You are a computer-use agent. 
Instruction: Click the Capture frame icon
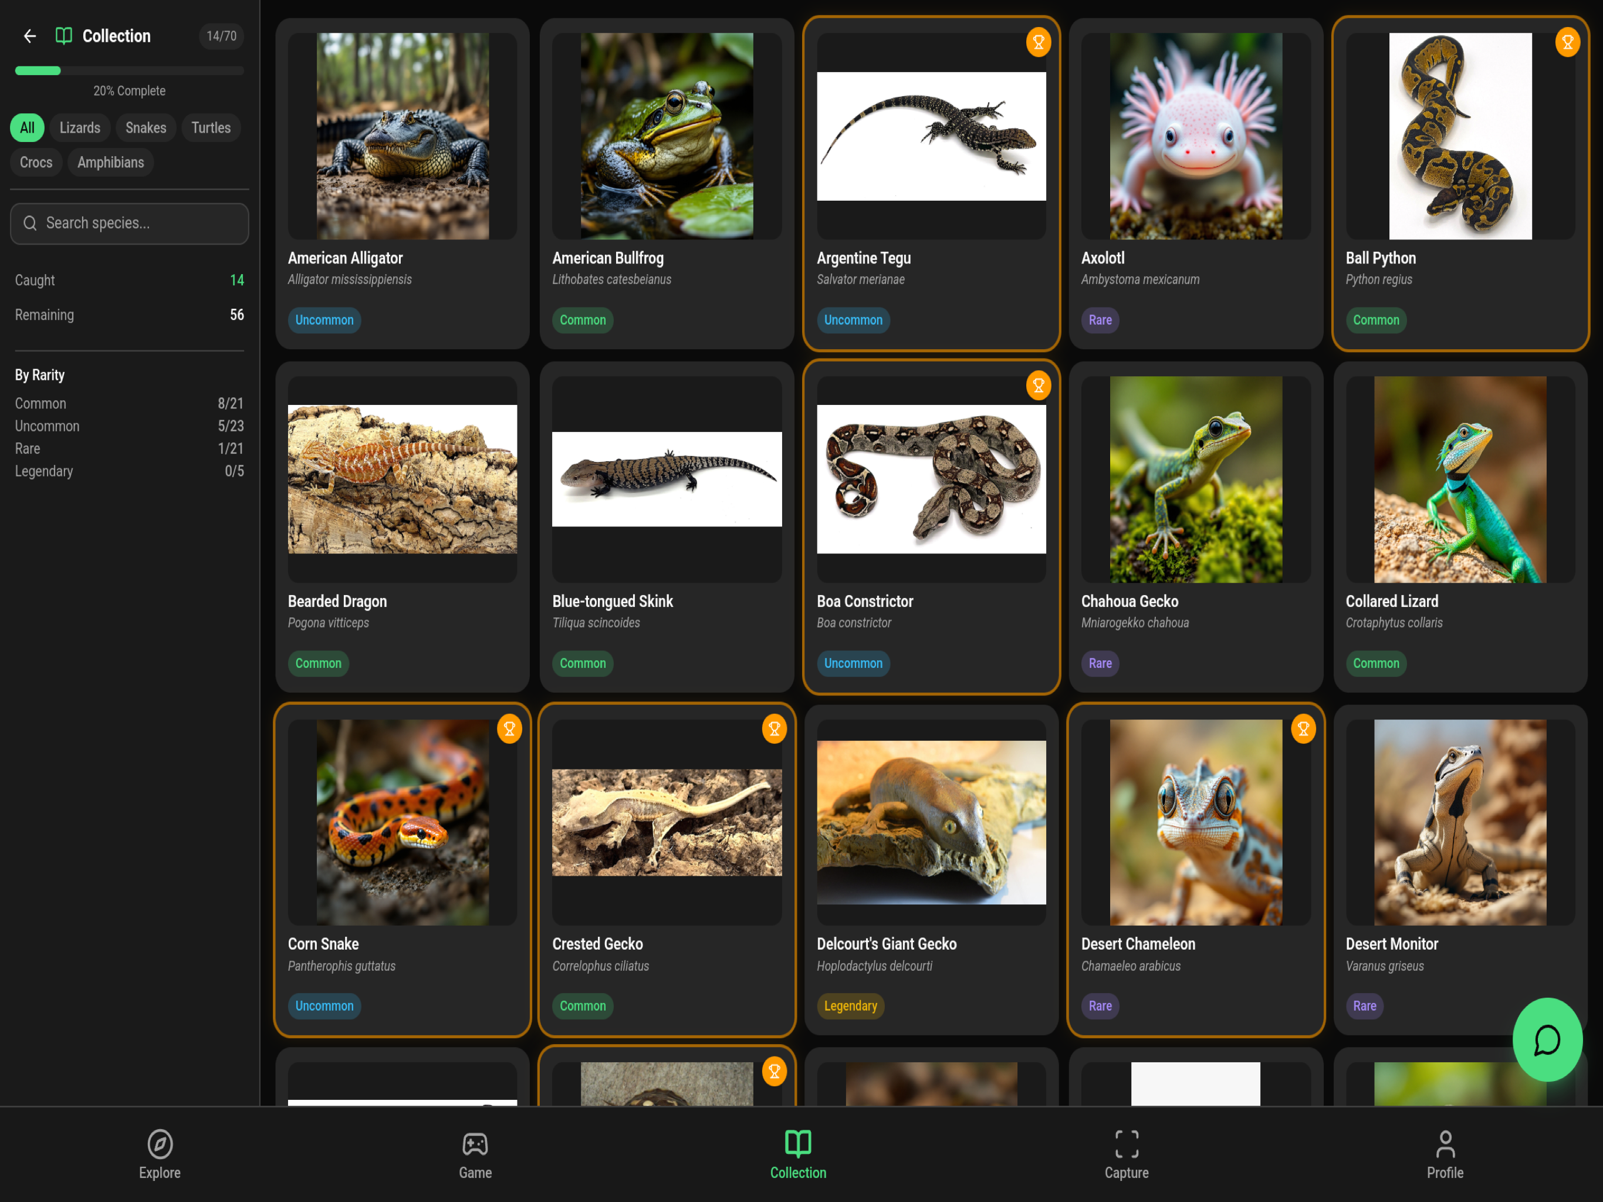click(1126, 1144)
